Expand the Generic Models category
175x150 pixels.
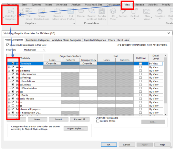pyautogui.click(x=9, y=99)
